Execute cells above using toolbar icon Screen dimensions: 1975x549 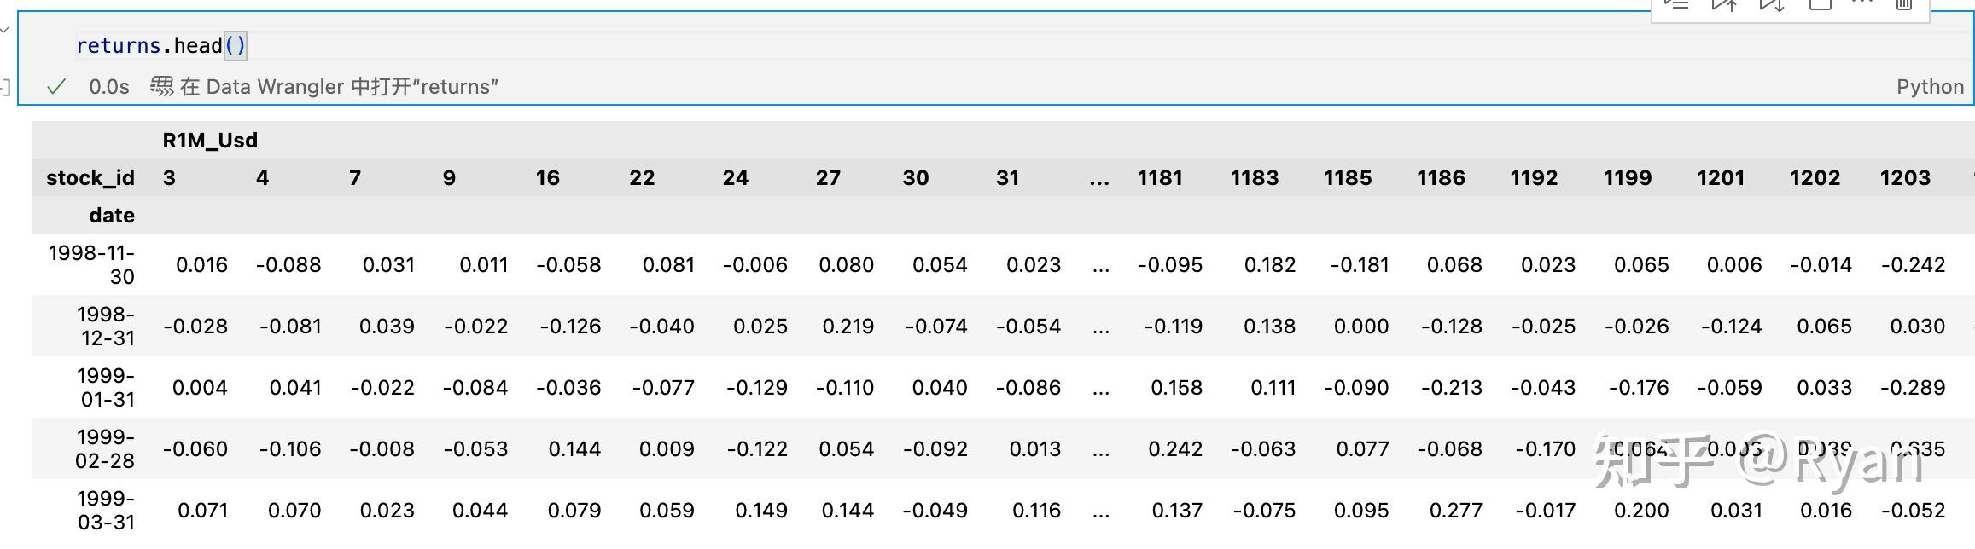(1724, 5)
